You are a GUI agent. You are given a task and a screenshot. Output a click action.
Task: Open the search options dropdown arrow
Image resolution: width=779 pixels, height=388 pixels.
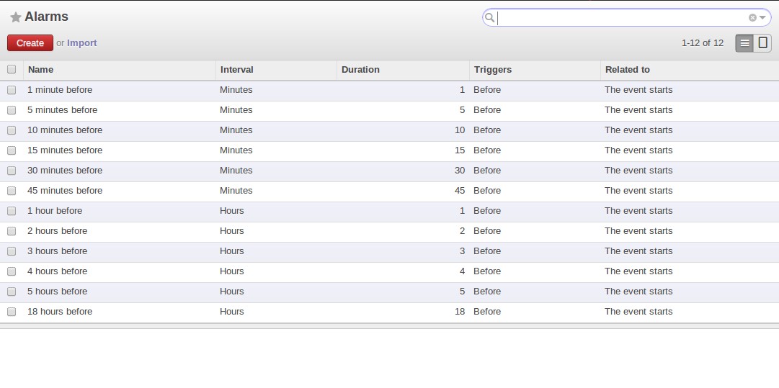pos(762,18)
